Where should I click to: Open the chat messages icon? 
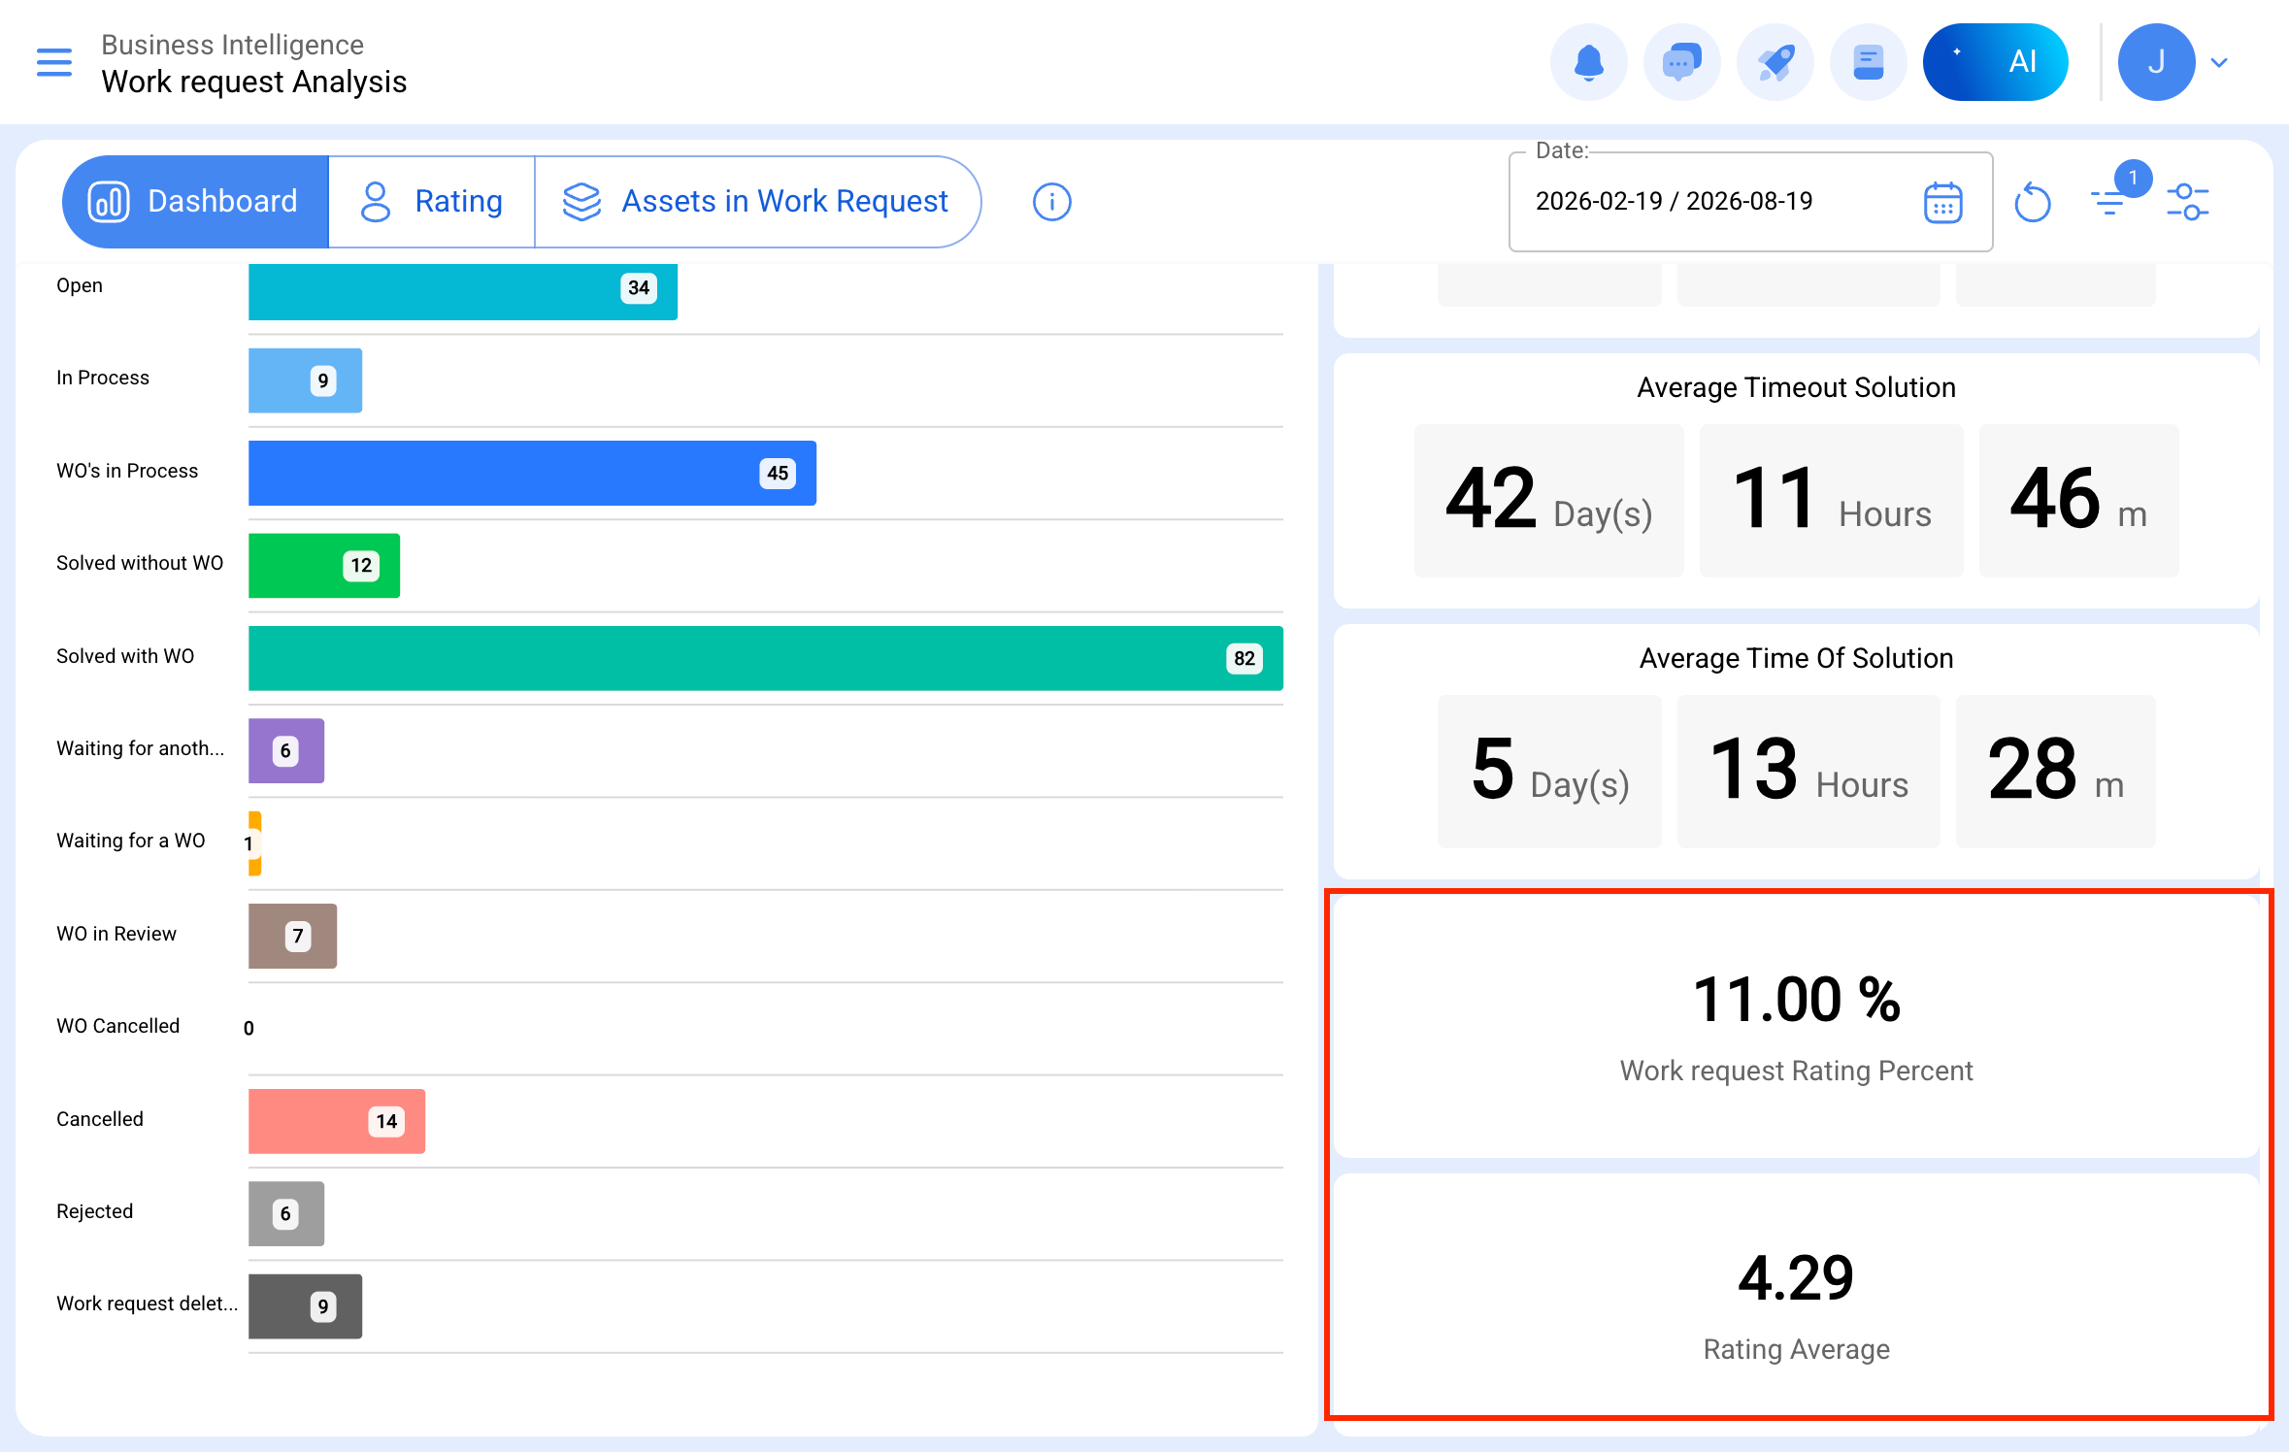(1681, 62)
